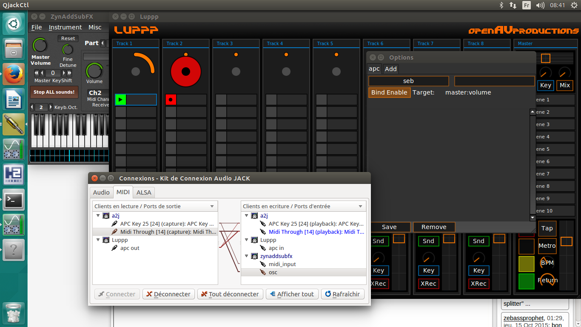The width and height of the screenshot is (581, 327).
Task: Toggle Key on Luppp Track 8
Action: pos(478,270)
